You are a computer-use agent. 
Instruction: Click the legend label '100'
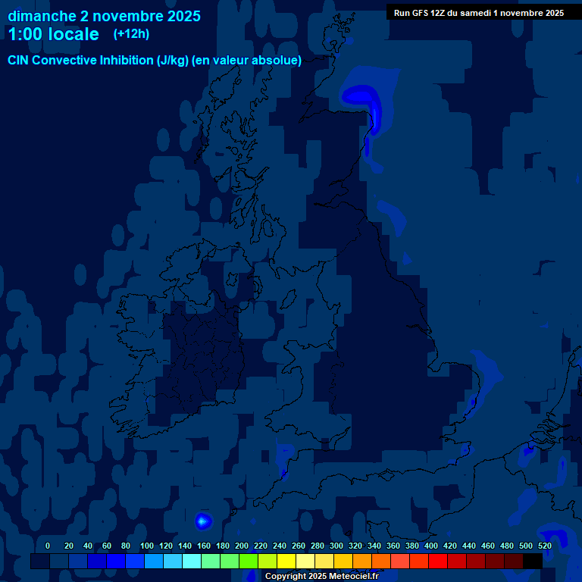click(x=147, y=546)
